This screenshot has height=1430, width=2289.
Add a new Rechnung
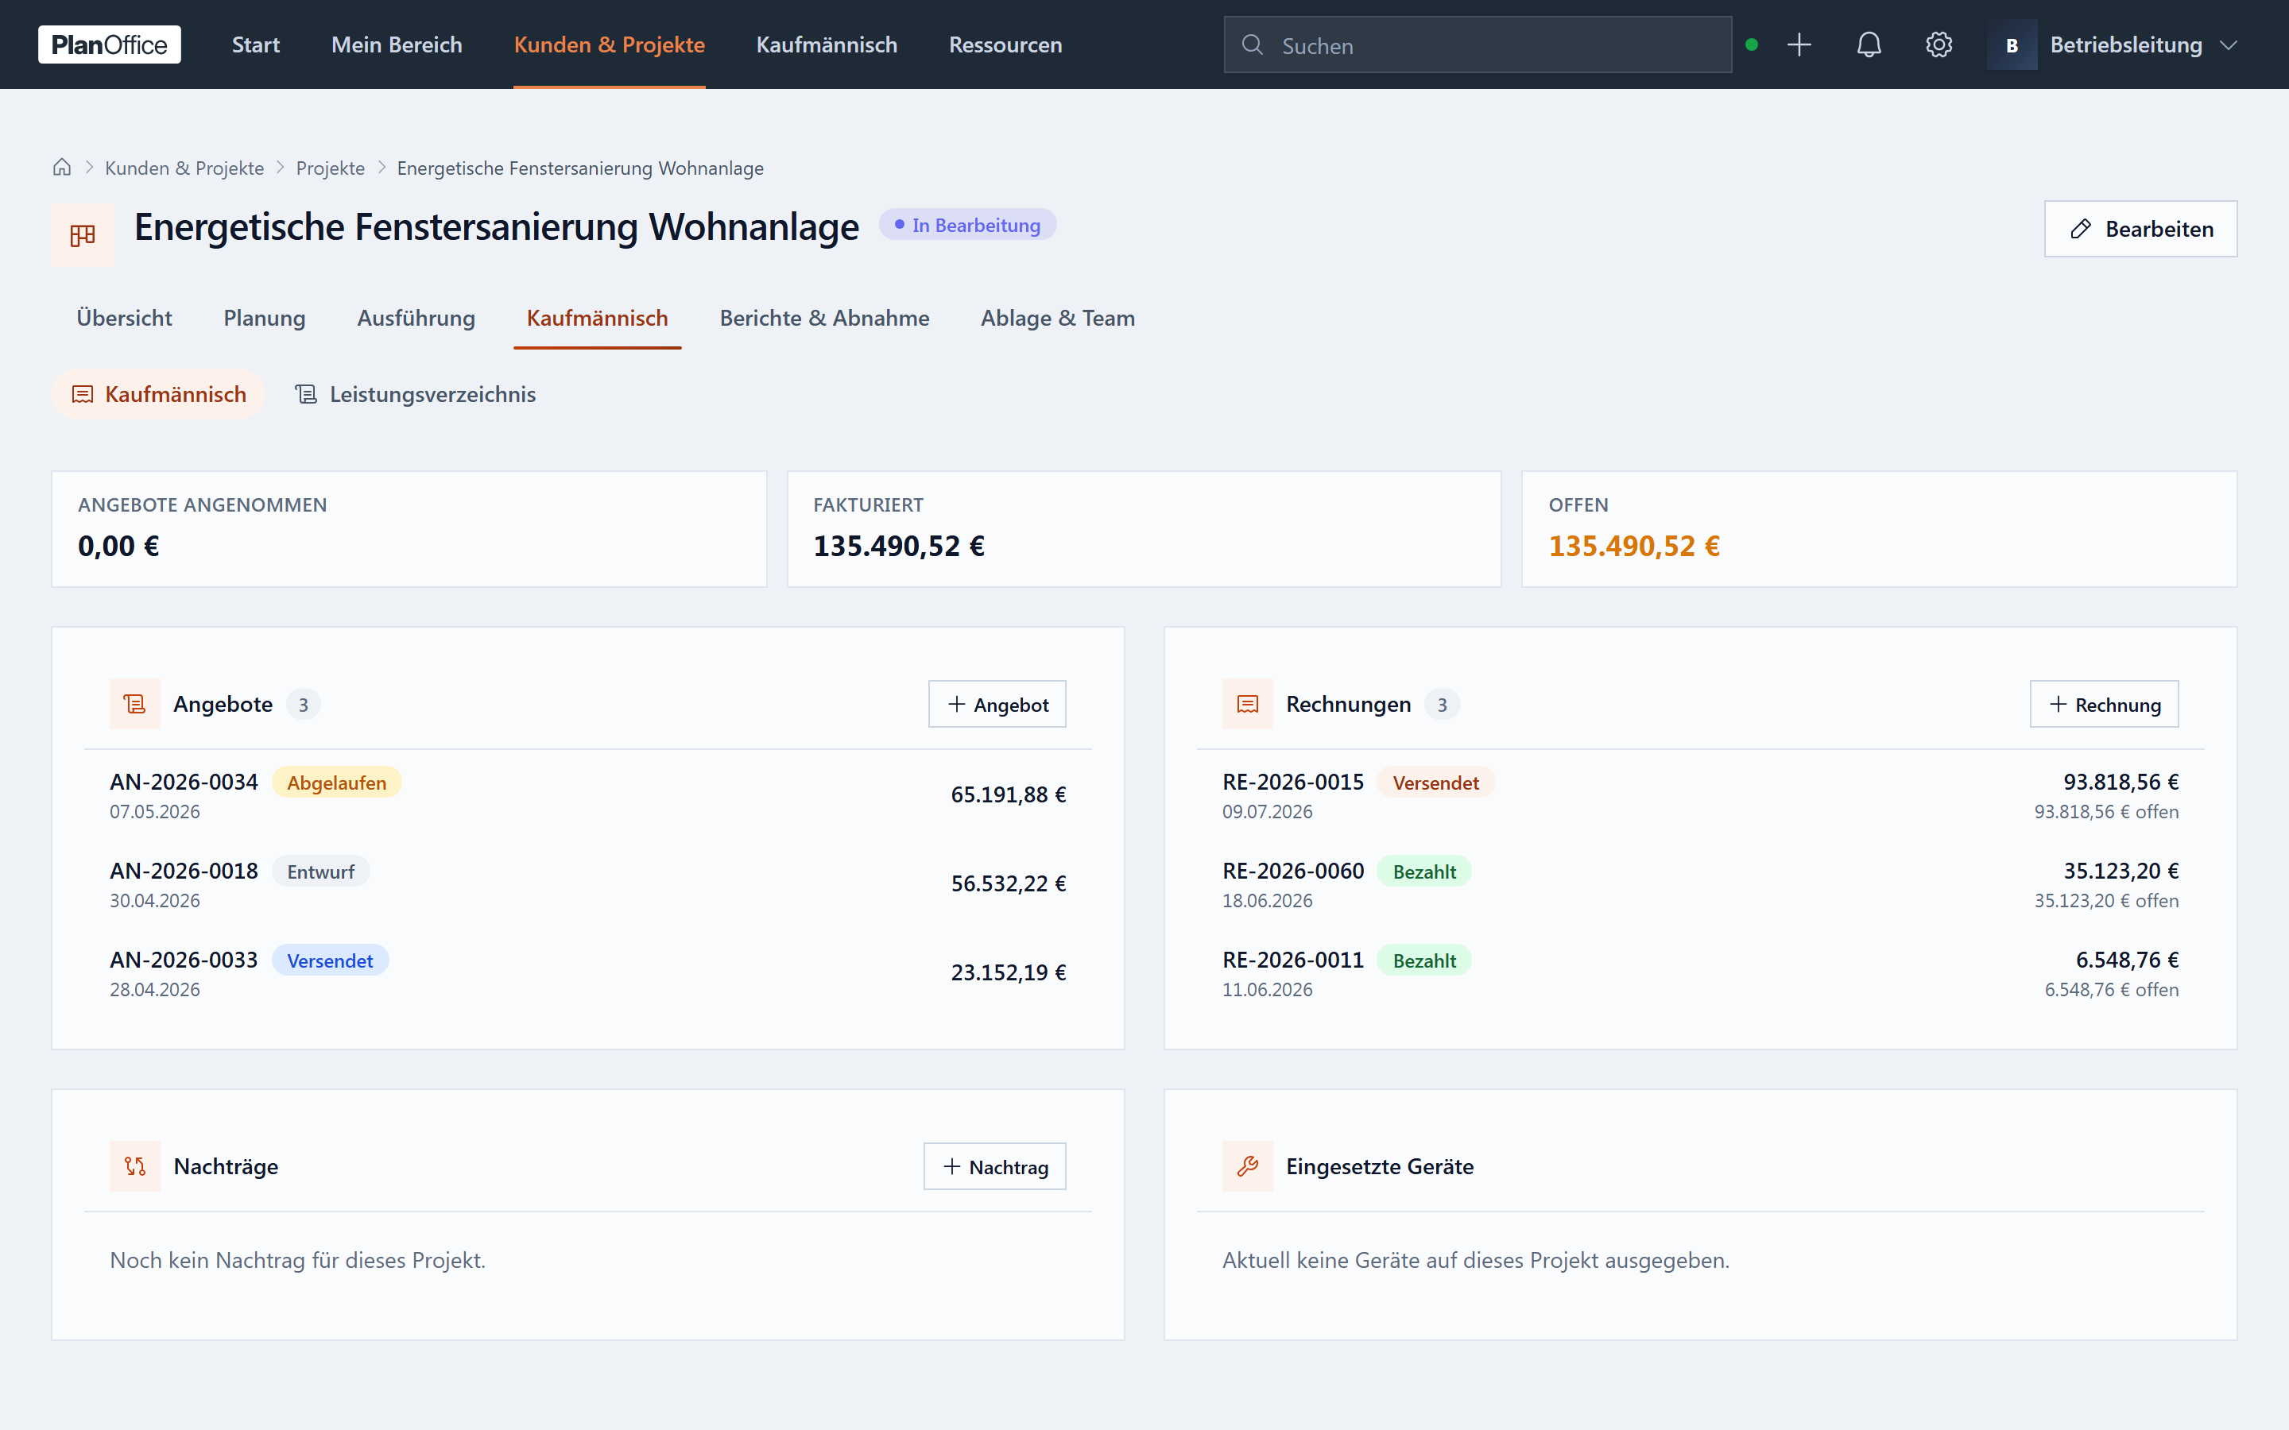[x=2104, y=705]
